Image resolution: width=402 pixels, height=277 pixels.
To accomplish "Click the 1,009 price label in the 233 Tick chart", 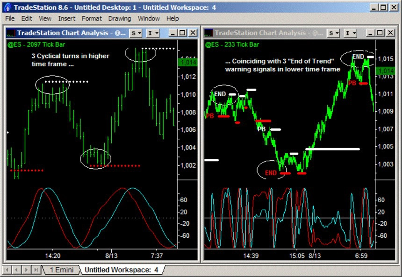I will tap(386, 111).
